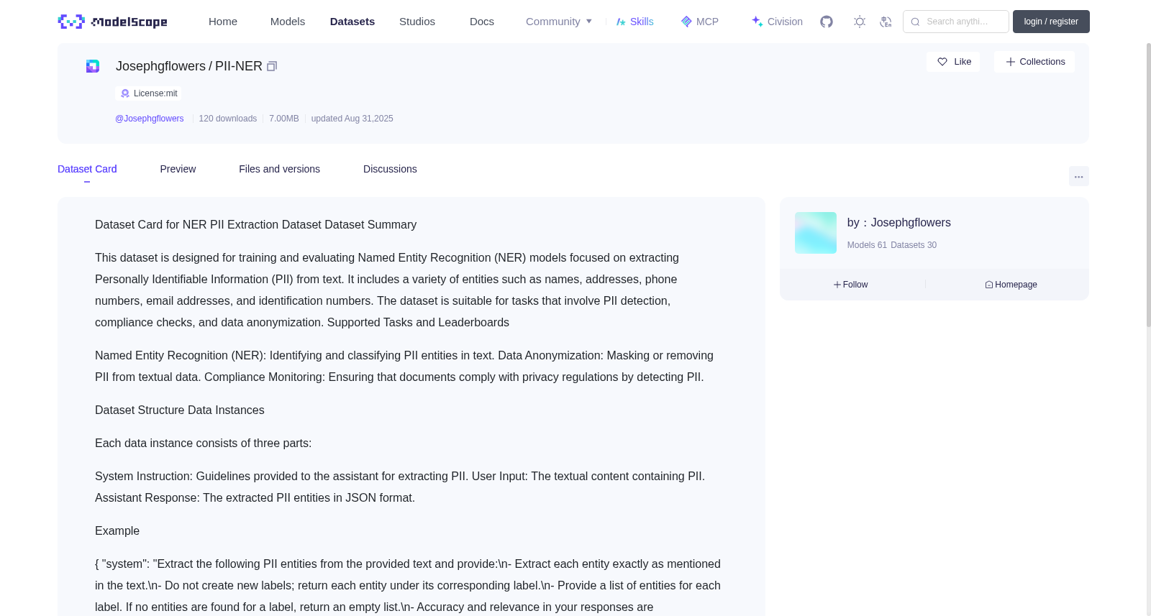Click the MCP diamond icon

click(x=686, y=22)
